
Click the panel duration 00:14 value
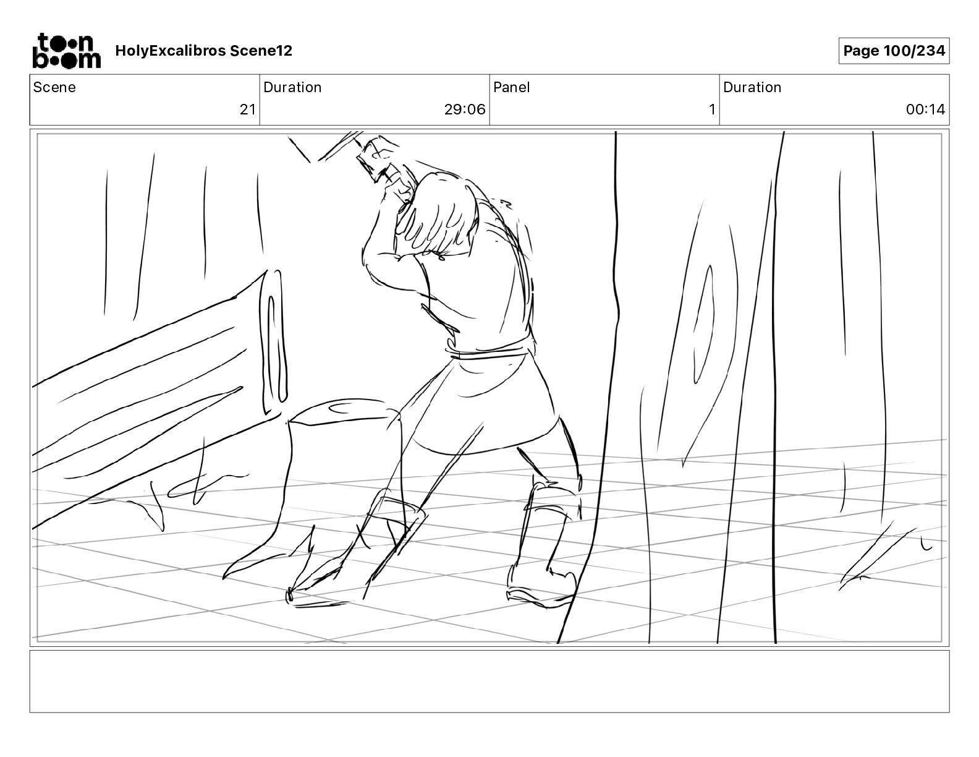click(925, 109)
